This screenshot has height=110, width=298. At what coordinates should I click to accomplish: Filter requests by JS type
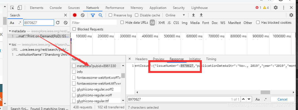pos(169,23)
